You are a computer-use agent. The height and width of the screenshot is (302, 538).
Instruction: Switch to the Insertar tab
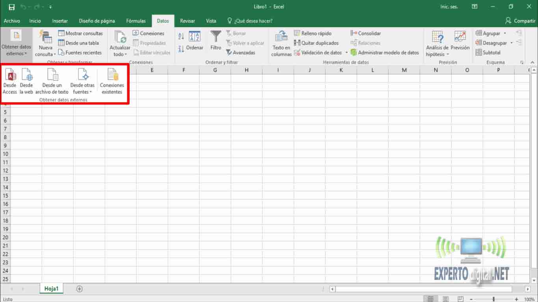[60, 21]
